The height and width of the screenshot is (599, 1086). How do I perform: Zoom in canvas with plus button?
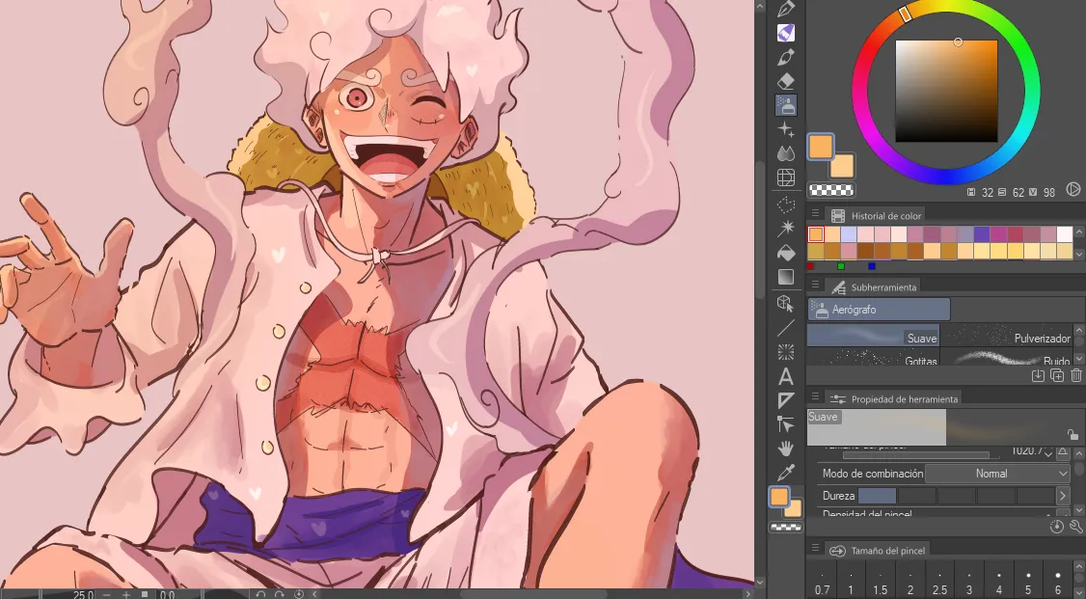pos(126,594)
